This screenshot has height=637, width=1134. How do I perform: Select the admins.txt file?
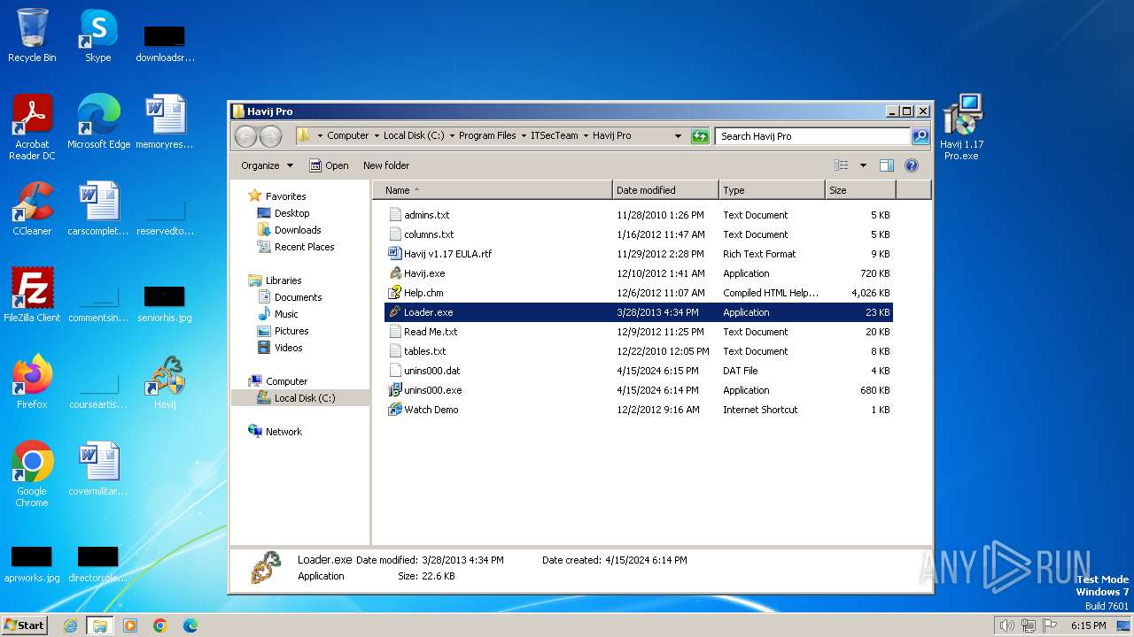point(638,215)
